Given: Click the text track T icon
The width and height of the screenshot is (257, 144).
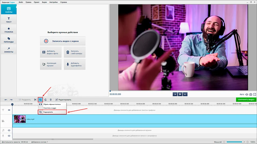Looking at the screenshot, I should pos(3,110).
